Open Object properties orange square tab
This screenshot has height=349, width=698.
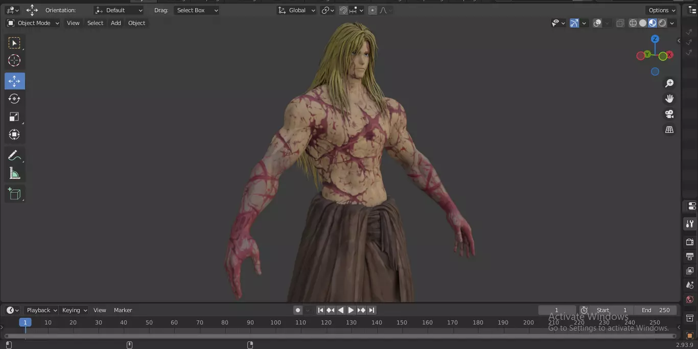coord(690,335)
